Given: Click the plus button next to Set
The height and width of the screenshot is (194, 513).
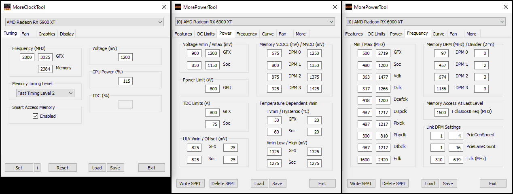Looking at the screenshot, I should [37, 168].
